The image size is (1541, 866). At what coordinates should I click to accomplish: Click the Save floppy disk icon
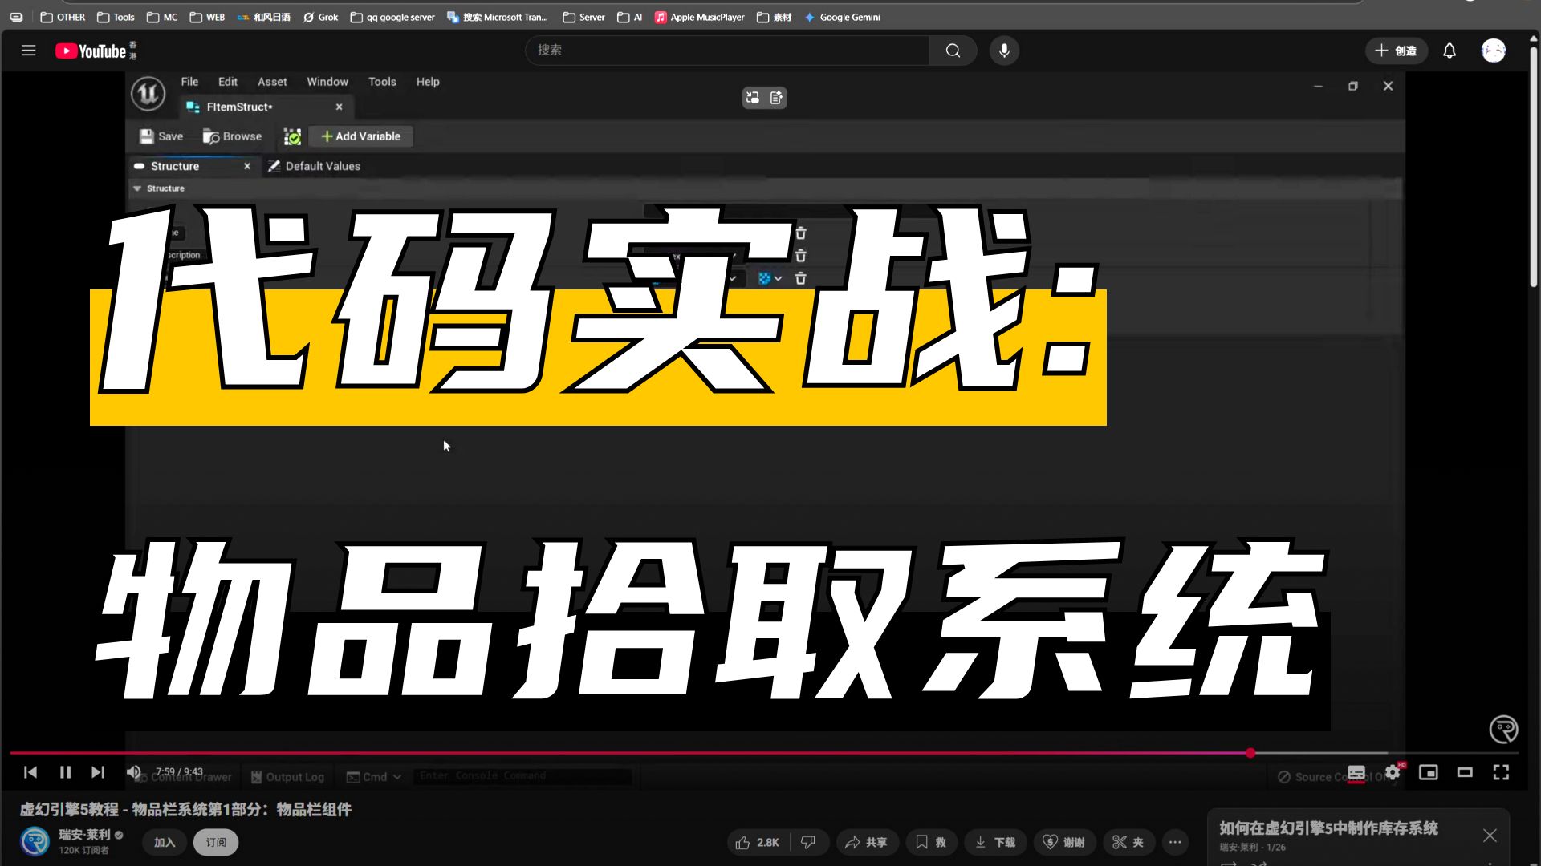pyautogui.click(x=146, y=136)
